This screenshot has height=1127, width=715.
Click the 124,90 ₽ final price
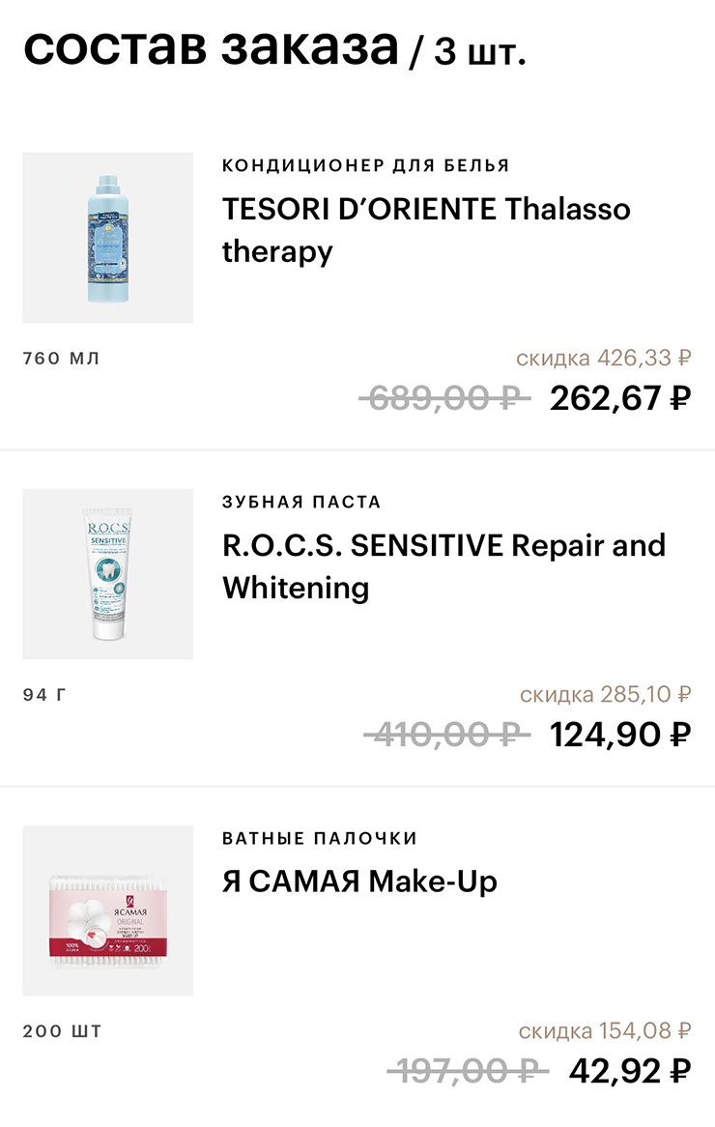pos(620,735)
